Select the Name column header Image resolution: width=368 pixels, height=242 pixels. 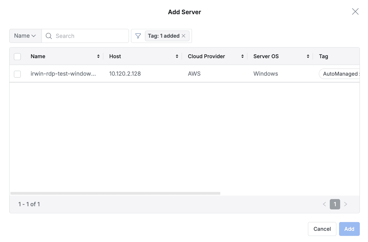tap(38, 56)
